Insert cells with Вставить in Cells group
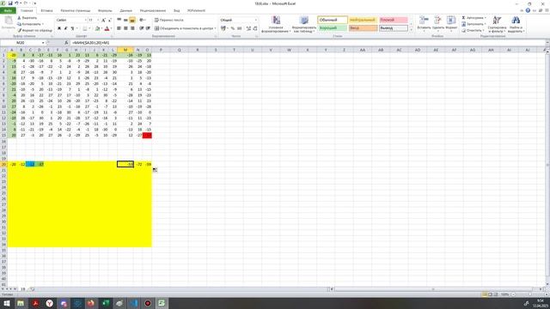 [424, 24]
